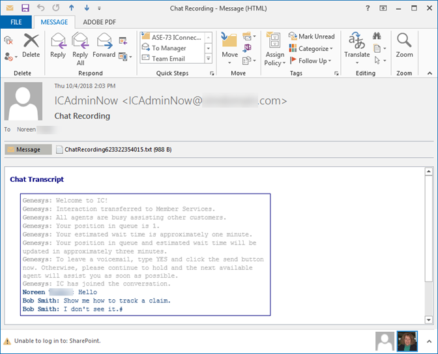Open the Move dropdown
Screen dimensions: 438x354
click(x=229, y=47)
